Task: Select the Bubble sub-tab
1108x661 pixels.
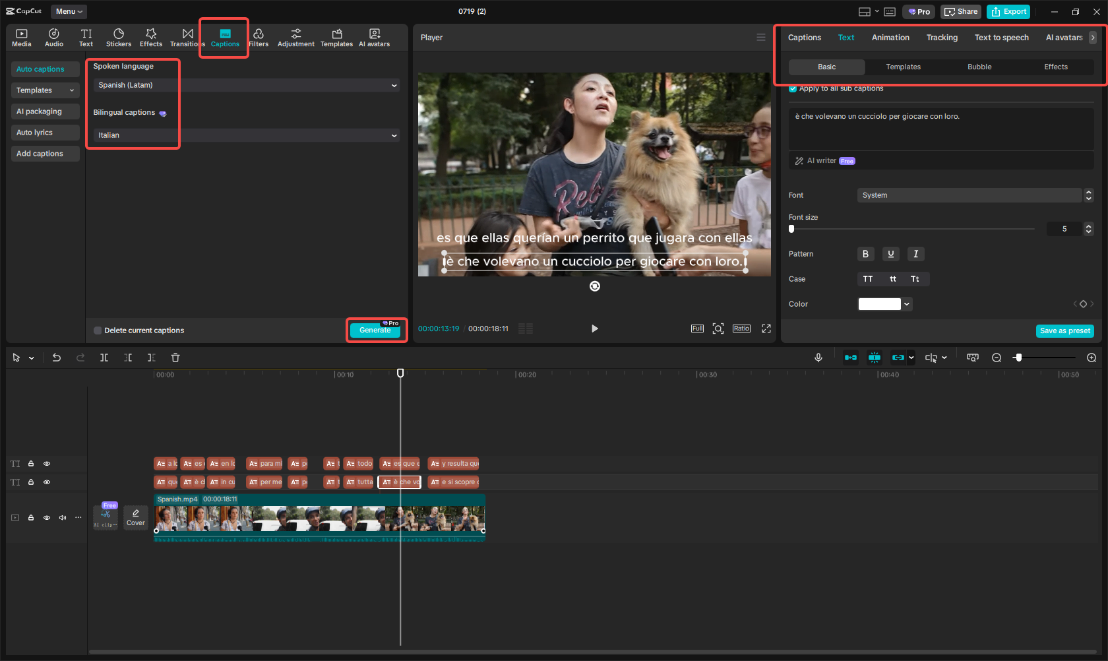Action: [979, 67]
